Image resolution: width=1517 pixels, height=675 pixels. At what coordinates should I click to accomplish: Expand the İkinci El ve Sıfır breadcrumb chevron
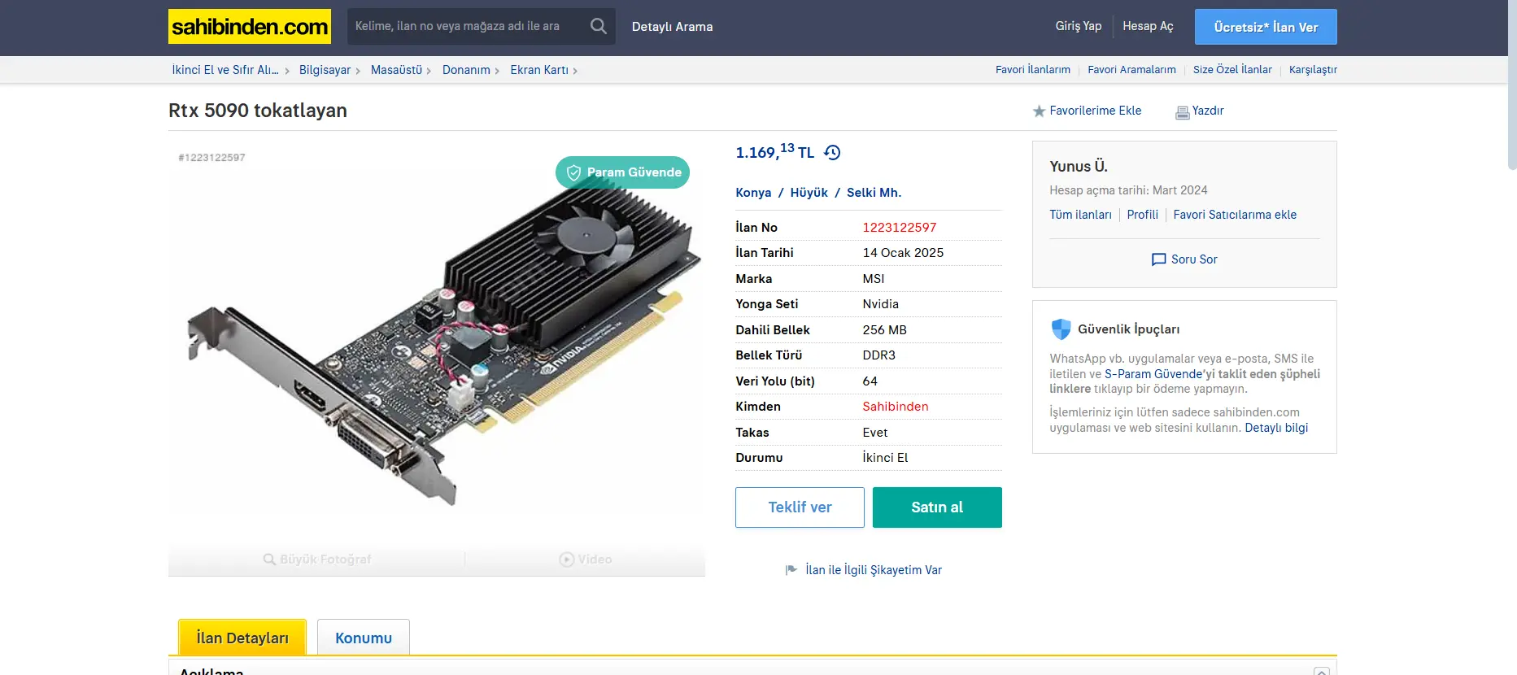[287, 71]
